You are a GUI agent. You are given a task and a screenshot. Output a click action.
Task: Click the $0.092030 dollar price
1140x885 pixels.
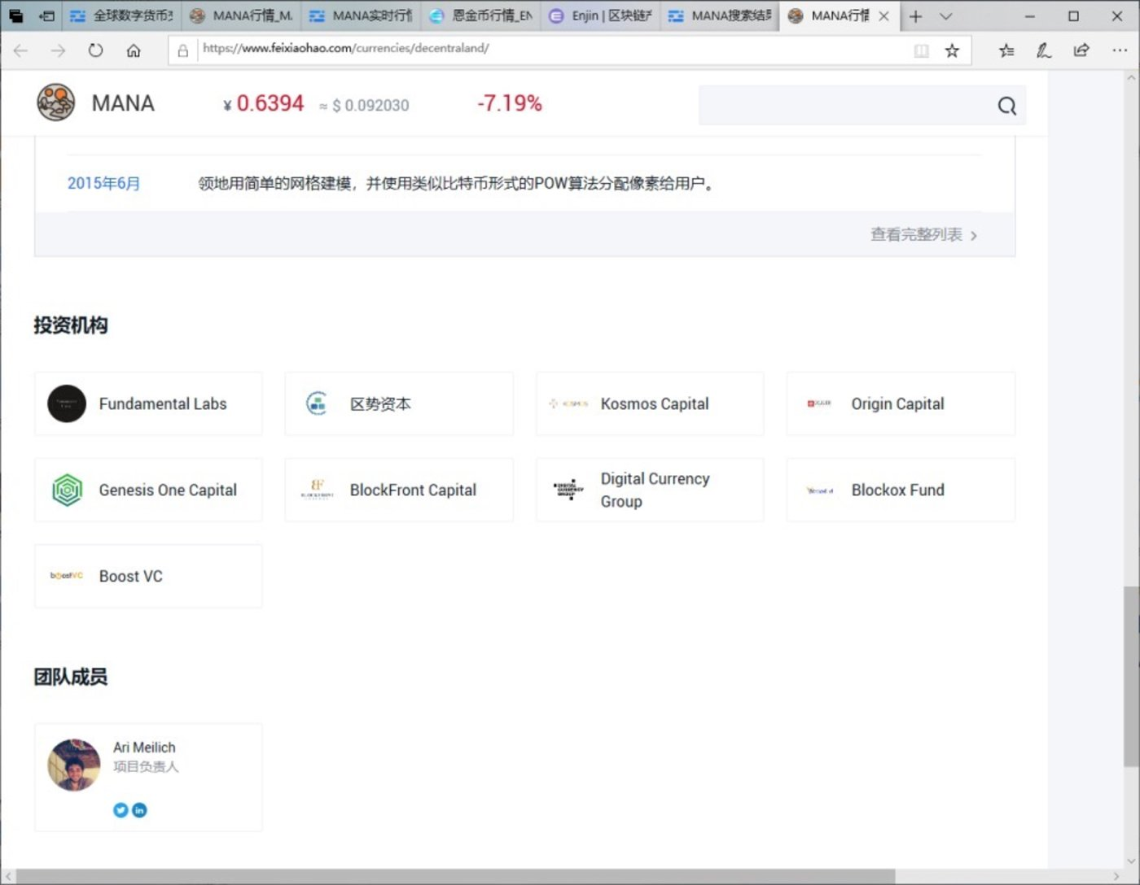click(364, 105)
